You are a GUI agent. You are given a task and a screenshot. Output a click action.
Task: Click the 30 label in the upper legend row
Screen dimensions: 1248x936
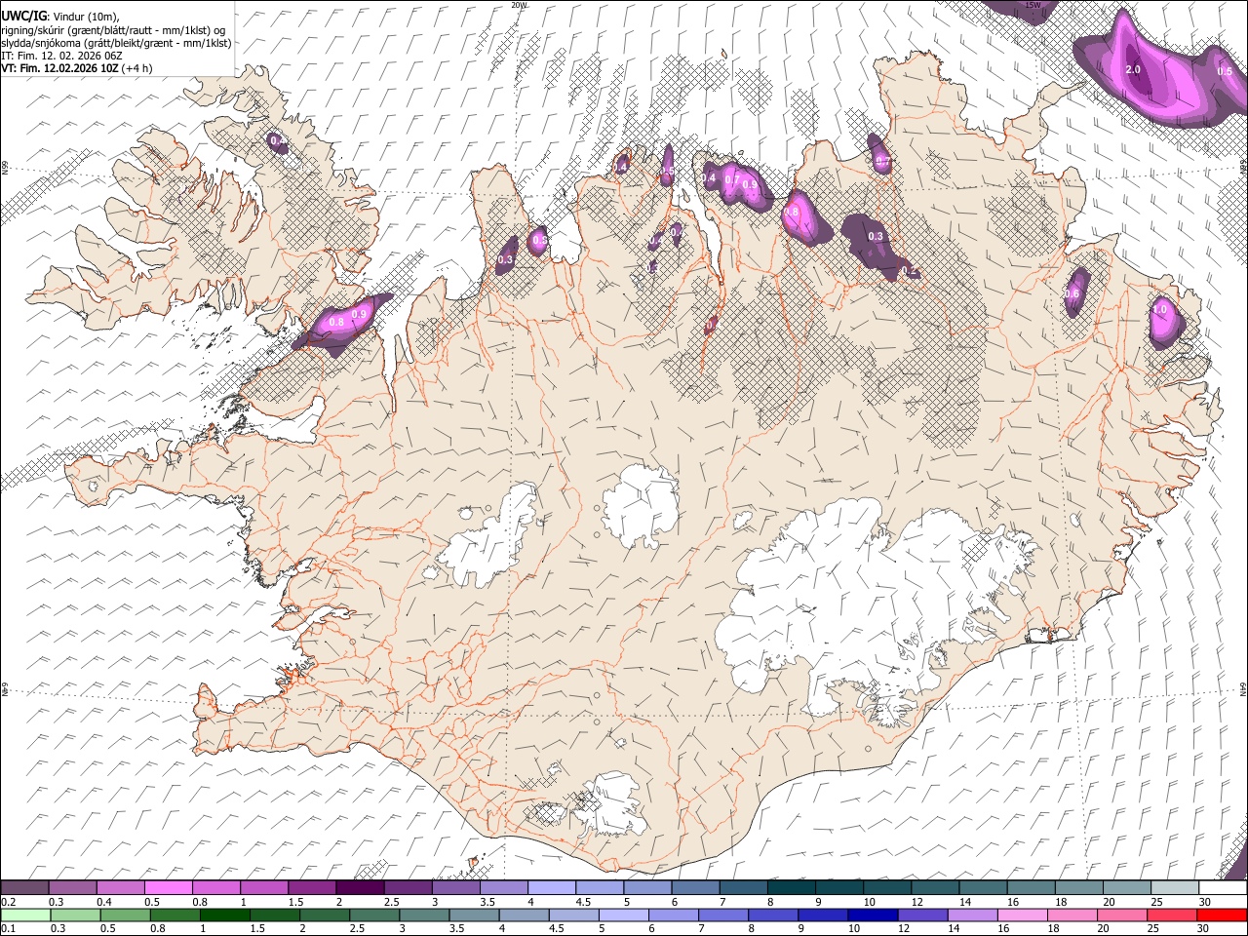[1204, 902]
